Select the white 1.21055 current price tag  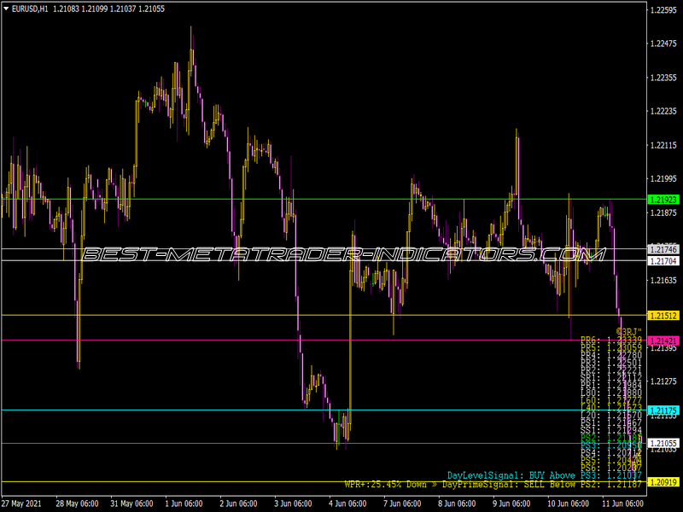(663, 443)
